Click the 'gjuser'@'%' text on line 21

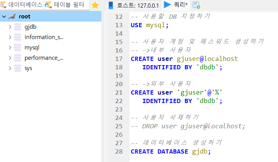click(200, 93)
